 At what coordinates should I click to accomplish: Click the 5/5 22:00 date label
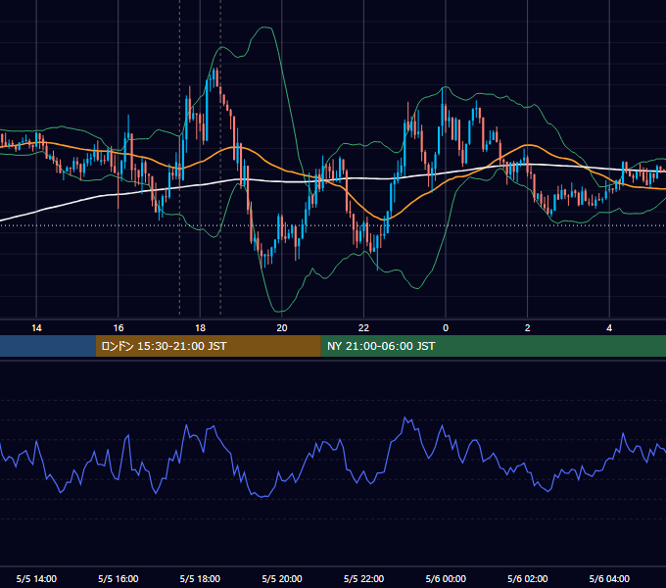364,579
